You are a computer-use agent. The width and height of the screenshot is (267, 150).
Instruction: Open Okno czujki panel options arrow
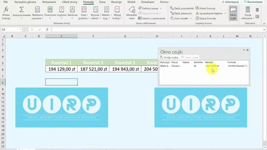(244, 50)
